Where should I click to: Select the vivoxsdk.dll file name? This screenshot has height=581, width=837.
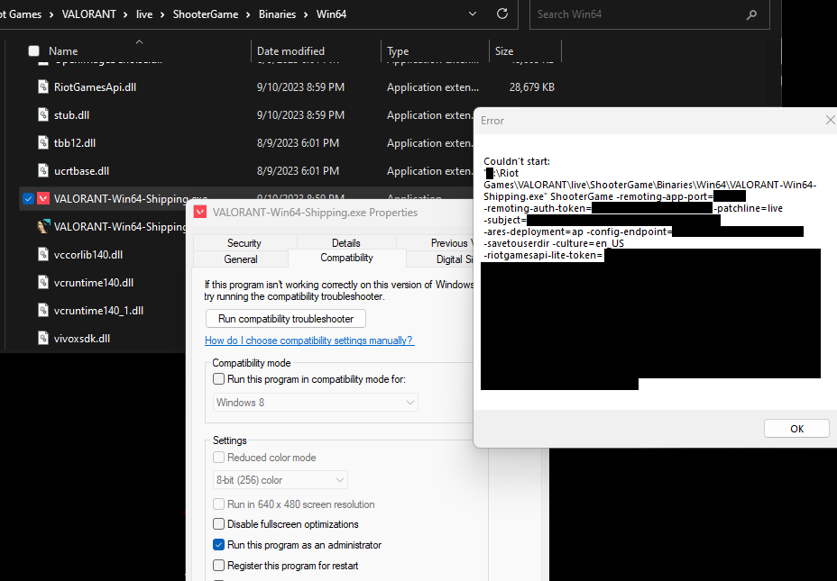click(82, 339)
